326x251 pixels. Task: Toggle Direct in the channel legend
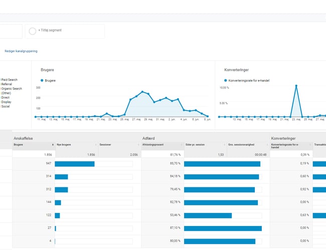tap(6, 97)
